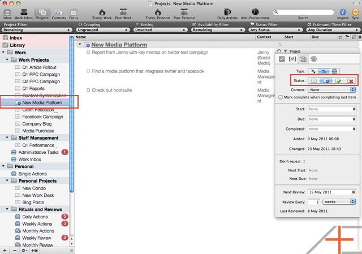Collapse the Project inspector section
The height and width of the screenshot is (254, 362).
point(286,51)
